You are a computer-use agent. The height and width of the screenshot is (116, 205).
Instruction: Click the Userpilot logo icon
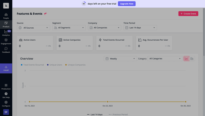click(6, 6)
